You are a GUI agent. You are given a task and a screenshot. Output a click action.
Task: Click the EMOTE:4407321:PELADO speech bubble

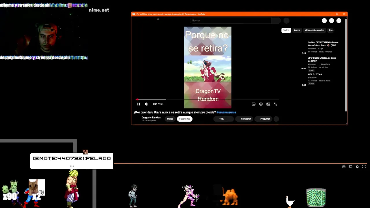(x=72, y=161)
